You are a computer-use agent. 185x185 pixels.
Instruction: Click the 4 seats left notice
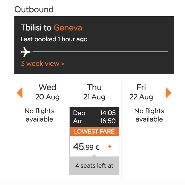(94, 166)
